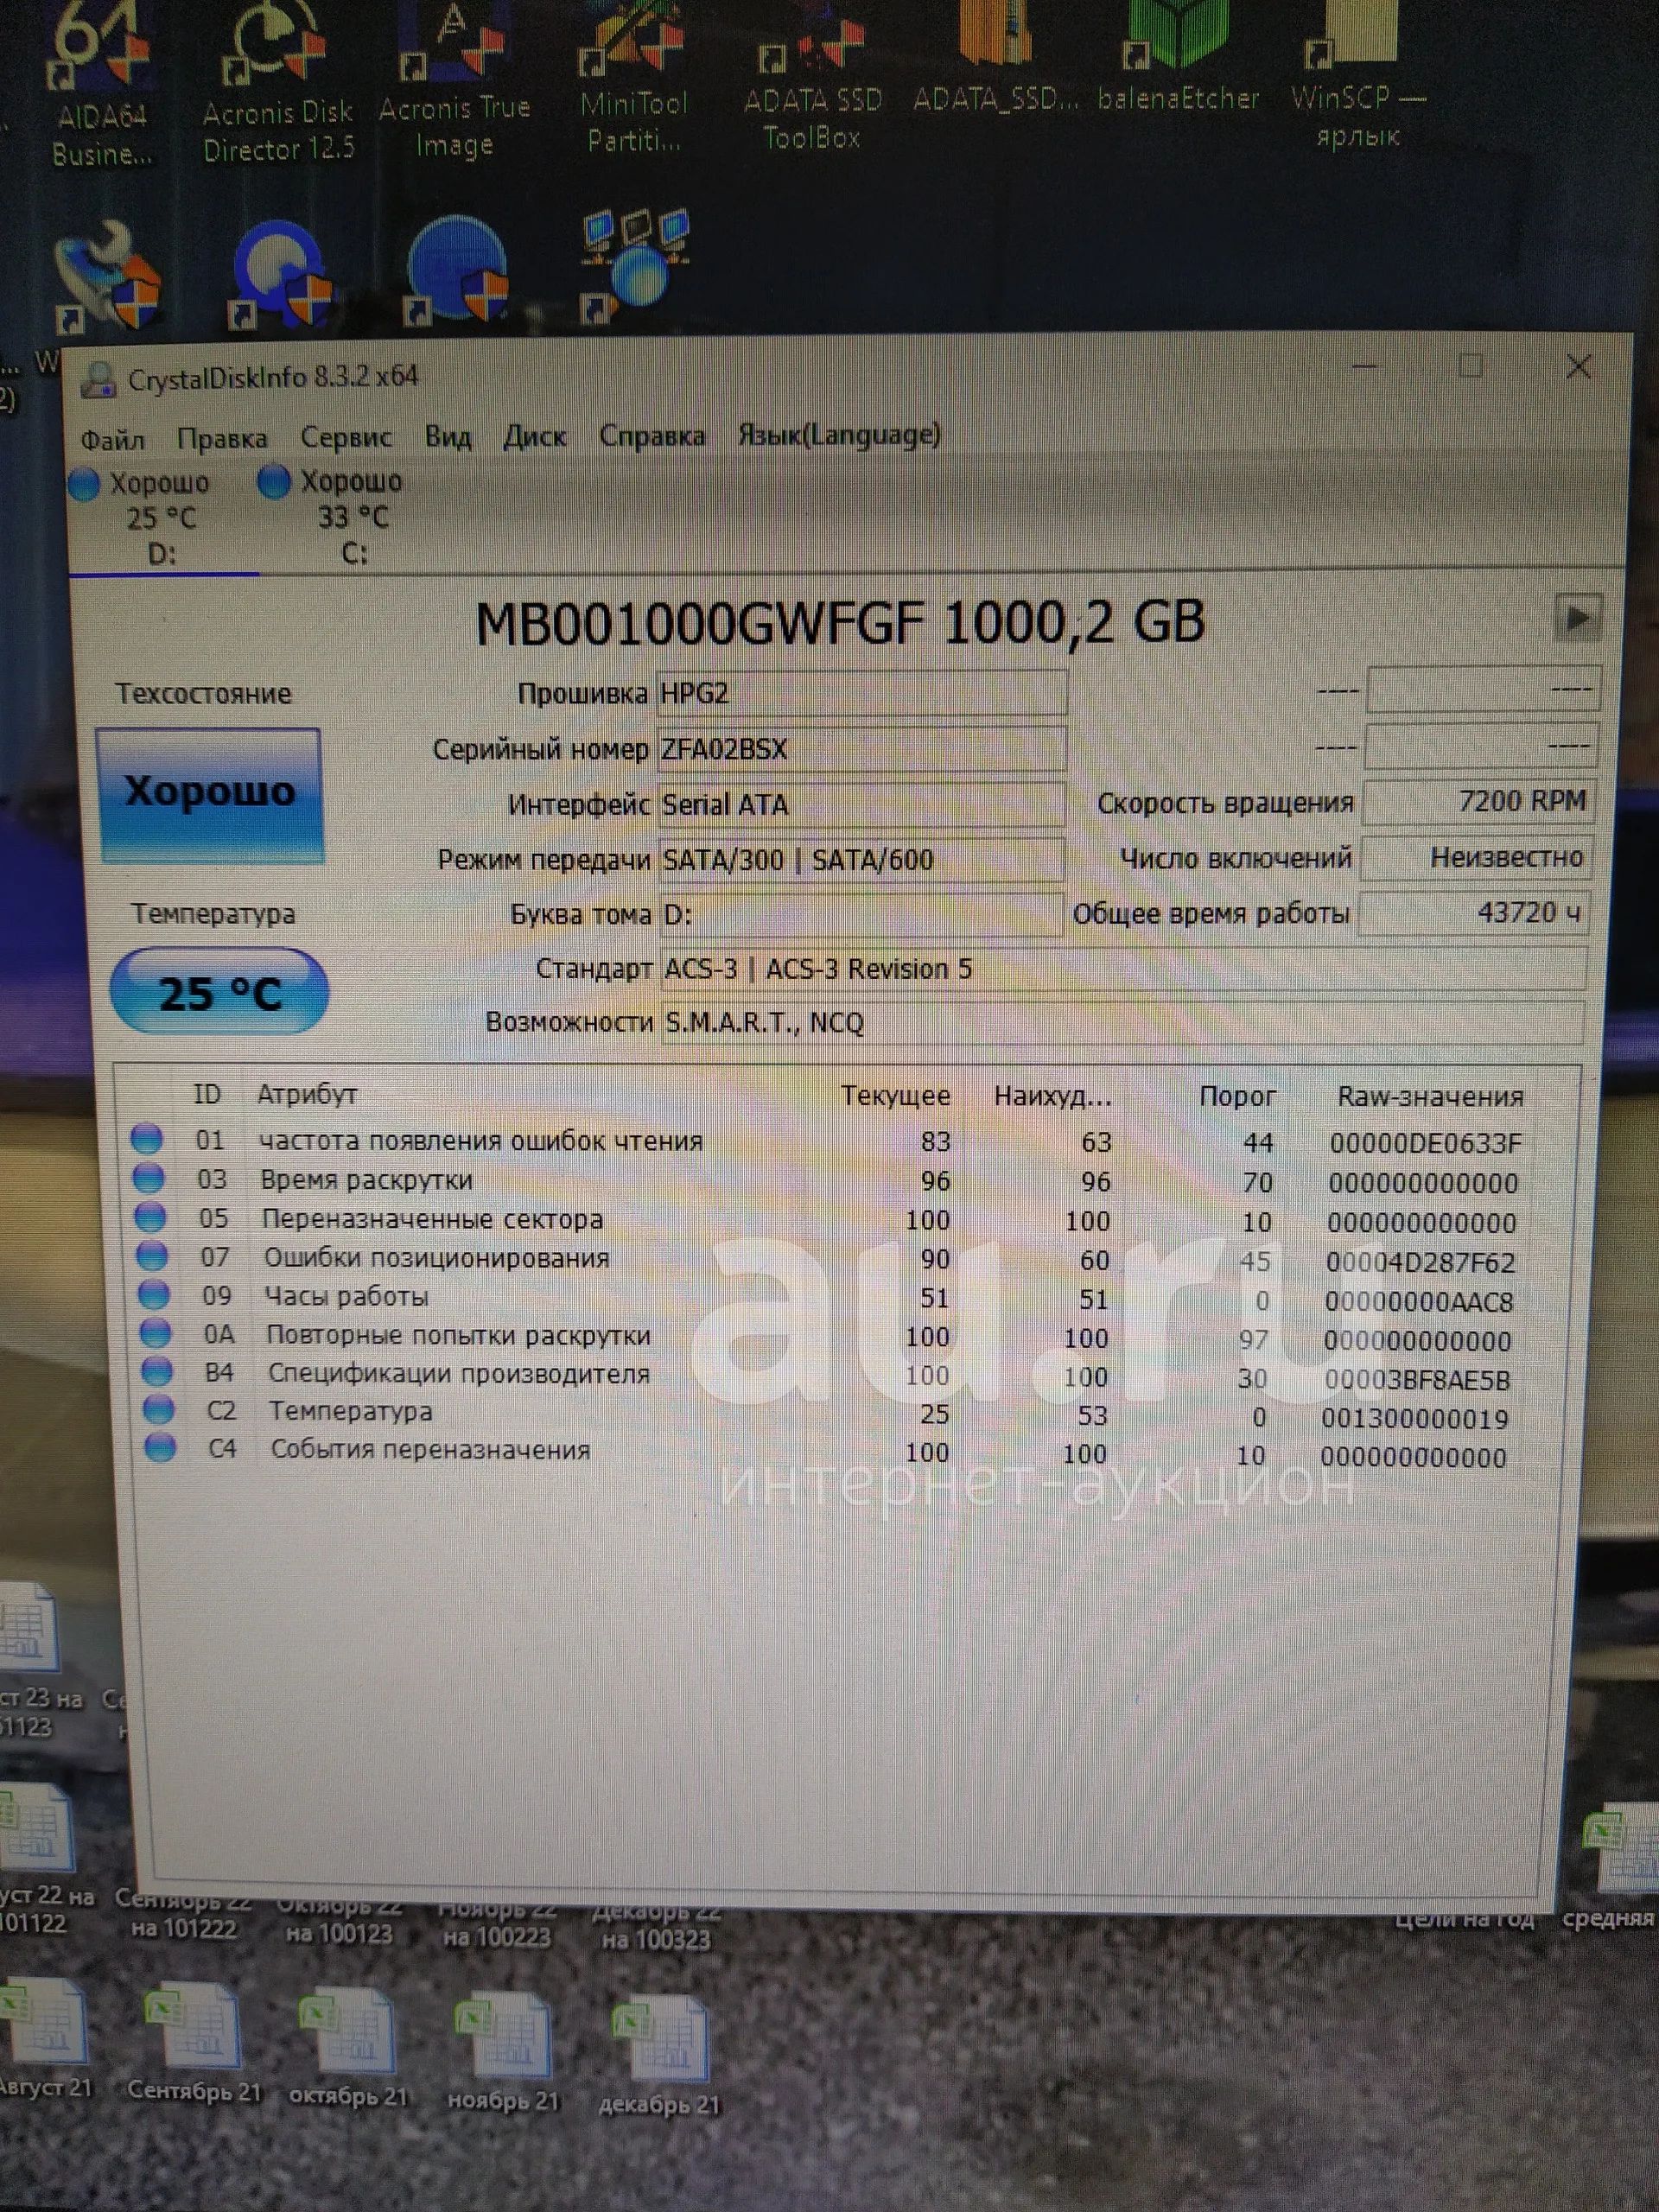
Task: Click total work time value 43720 ч
Action: click(x=1474, y=912)
